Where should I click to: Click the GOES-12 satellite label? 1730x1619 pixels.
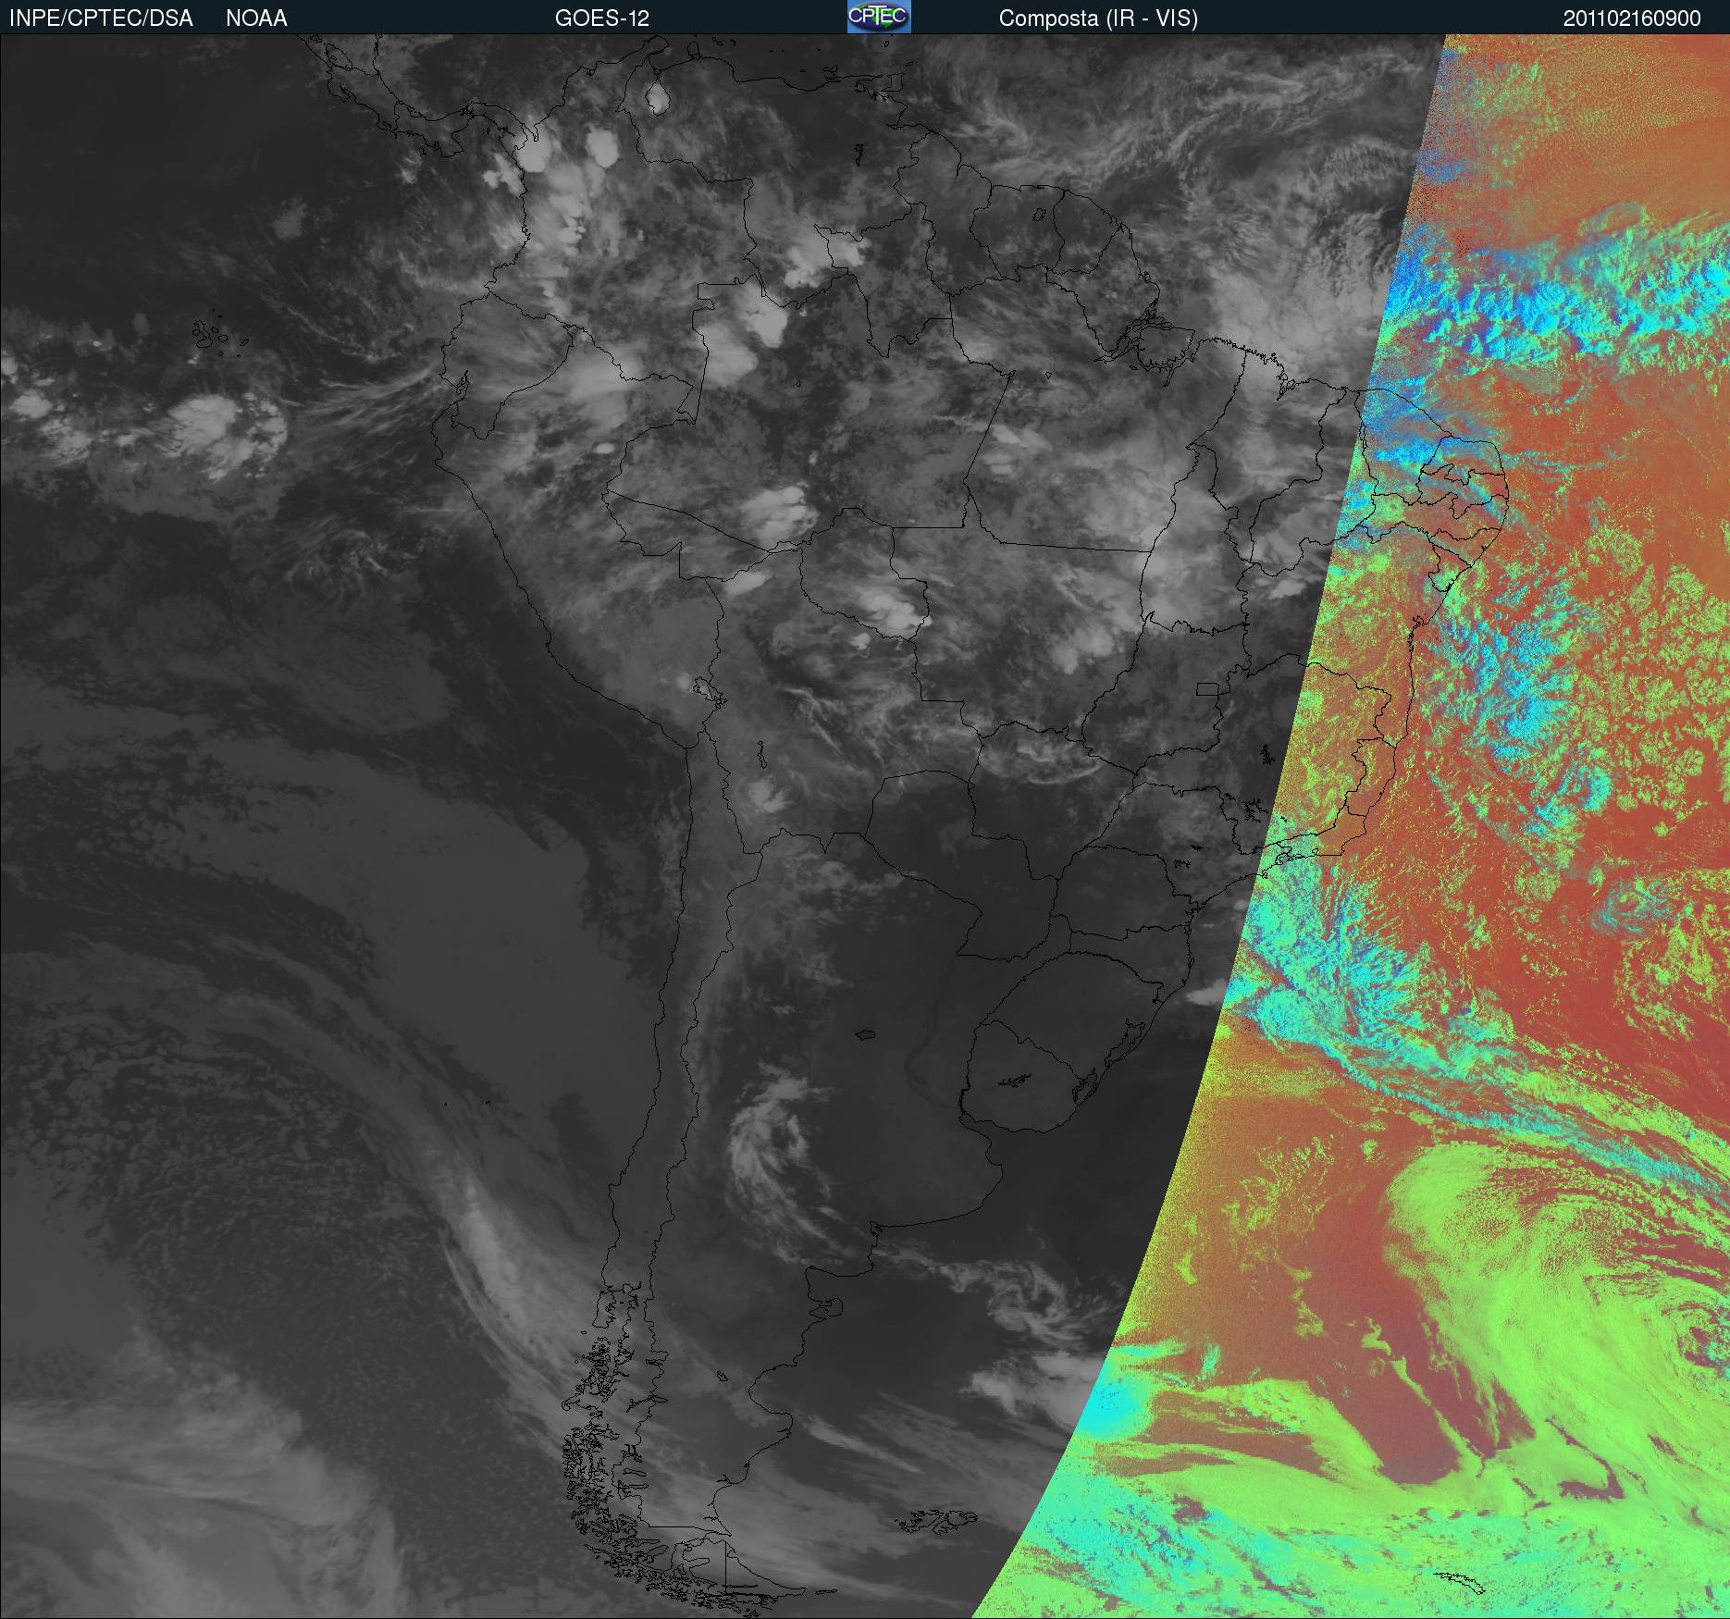tap(602, 19)
